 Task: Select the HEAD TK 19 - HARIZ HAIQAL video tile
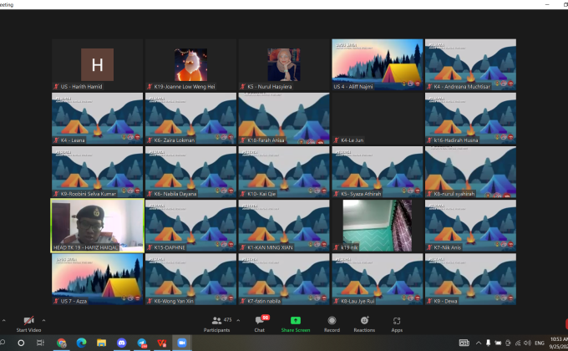(x=96, y=226)
